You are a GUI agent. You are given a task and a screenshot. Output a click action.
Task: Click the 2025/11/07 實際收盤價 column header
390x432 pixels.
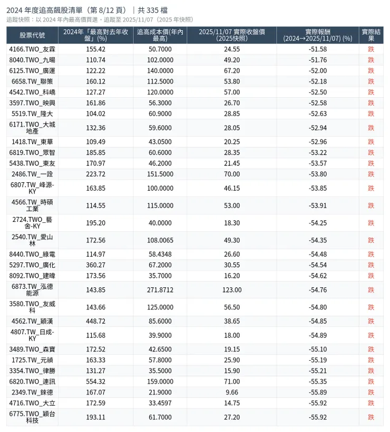[x=231, y=35]
